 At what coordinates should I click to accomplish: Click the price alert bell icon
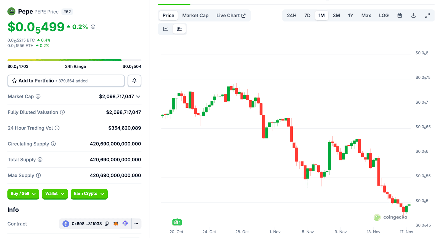(134, 81)
